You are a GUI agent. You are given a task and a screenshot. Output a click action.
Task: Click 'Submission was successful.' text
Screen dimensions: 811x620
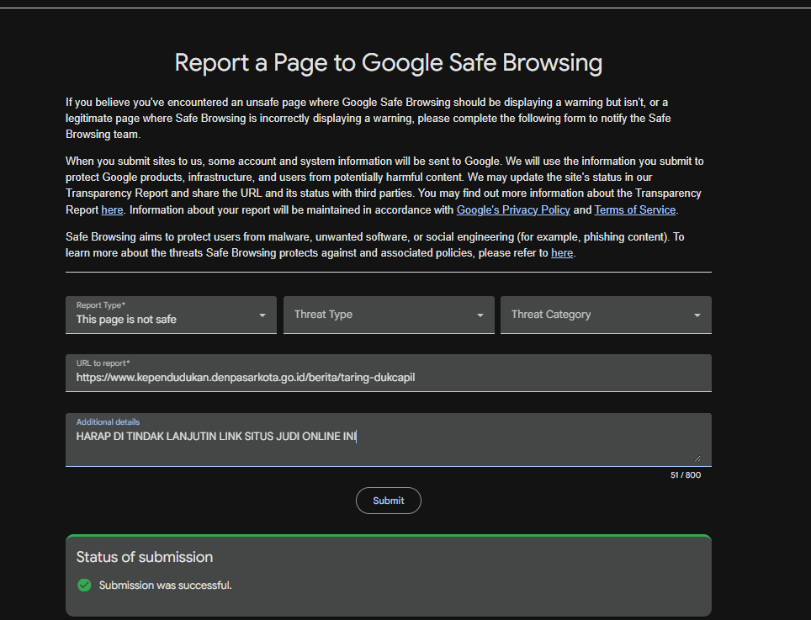[166, 586]
